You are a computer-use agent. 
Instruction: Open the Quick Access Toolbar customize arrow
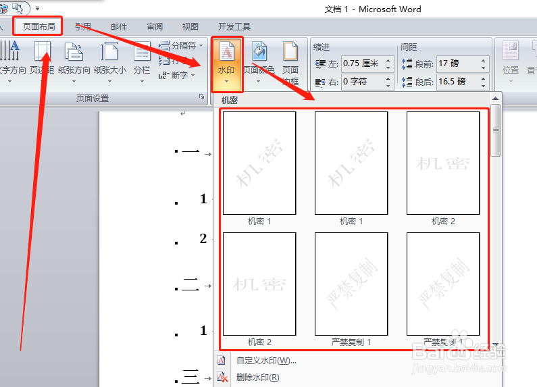click(38, 8)
